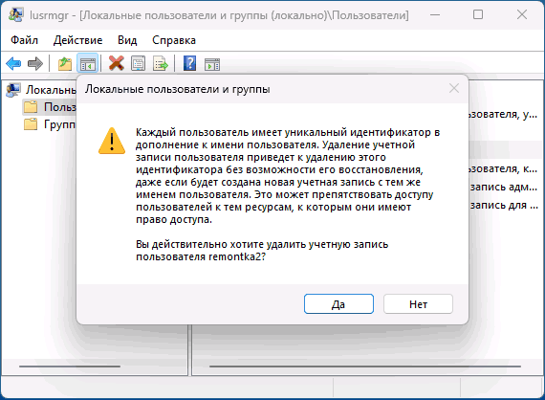
Task: Click the row ending in 'зователя, к...'
Action: [x=503, y=169]
